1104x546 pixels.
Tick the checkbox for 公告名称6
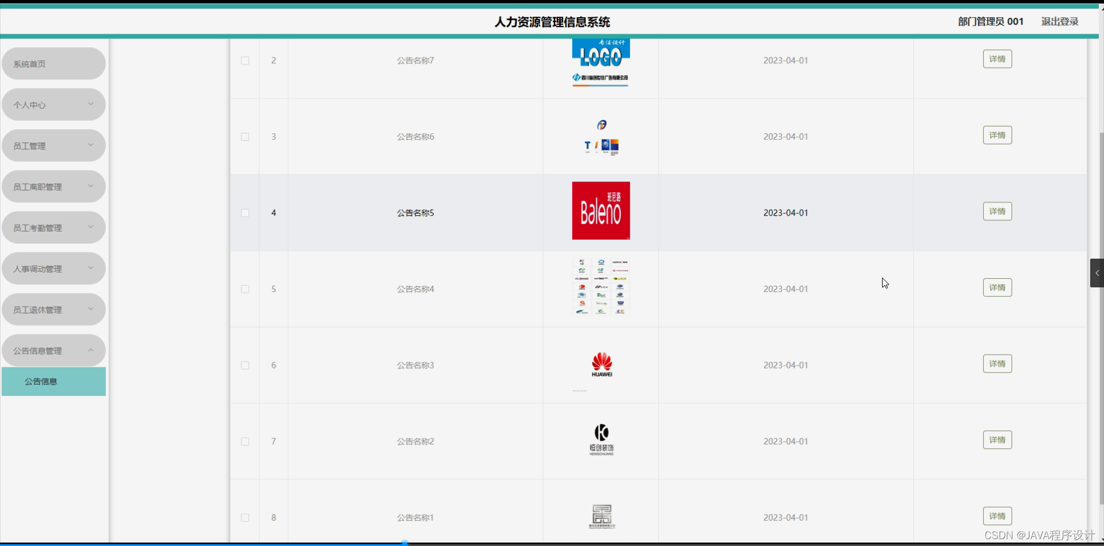245,137
